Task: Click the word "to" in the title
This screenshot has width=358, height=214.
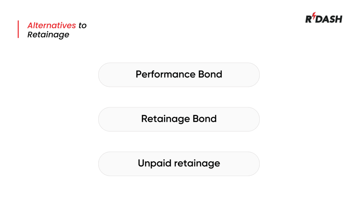Action: 83,25
